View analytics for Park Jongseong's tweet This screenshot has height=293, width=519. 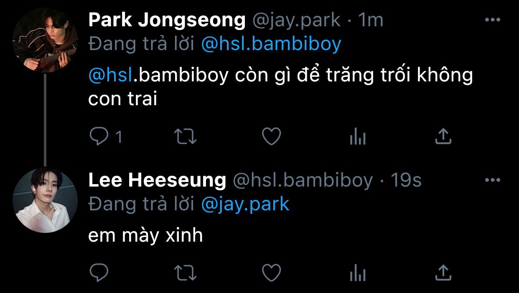point(358,136)
